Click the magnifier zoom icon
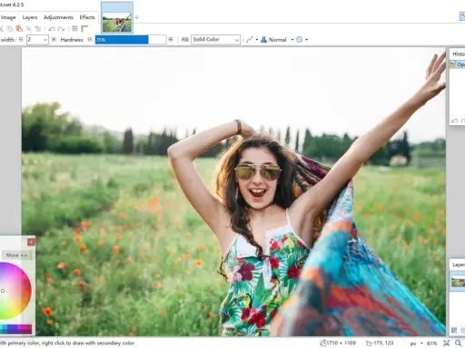This screenshot has height=348, width=465. pos(459,343)
